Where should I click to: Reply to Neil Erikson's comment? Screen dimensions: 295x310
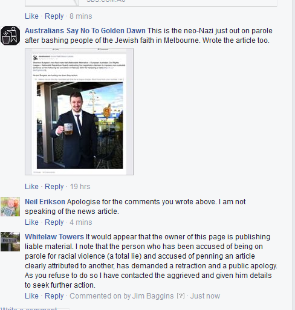54,222
